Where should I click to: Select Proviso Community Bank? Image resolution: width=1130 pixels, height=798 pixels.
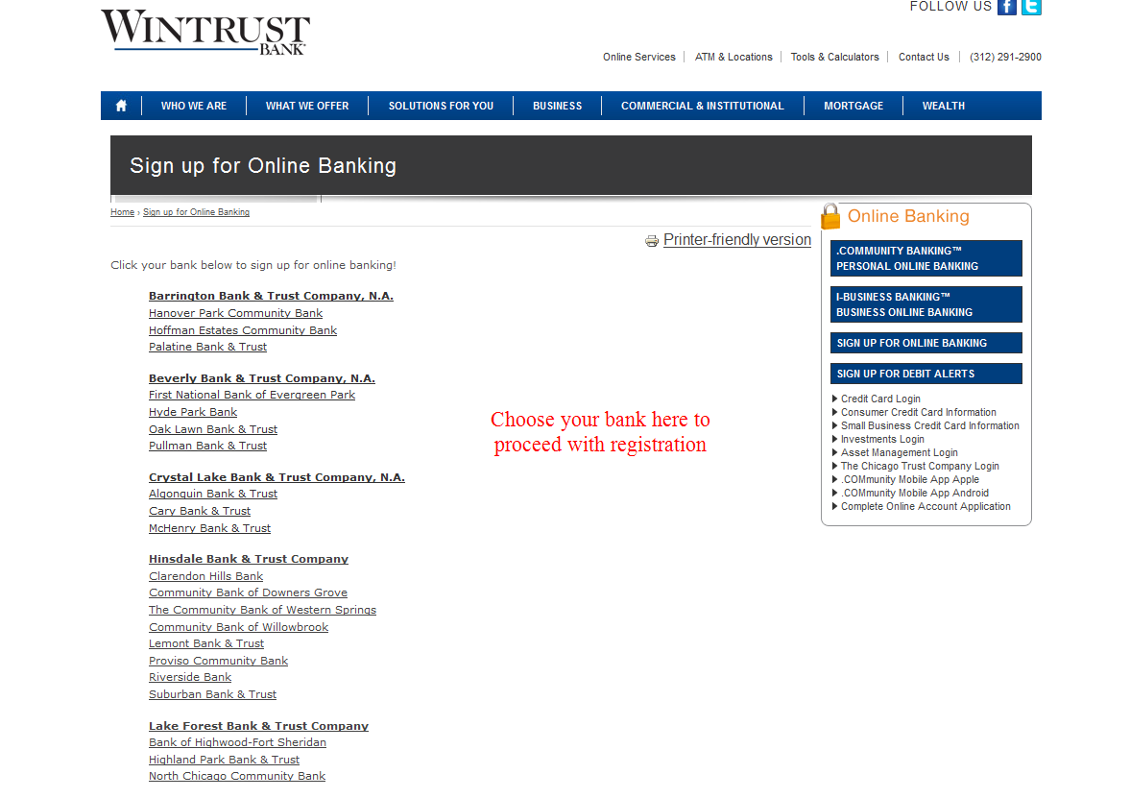(x=218, y=661)
